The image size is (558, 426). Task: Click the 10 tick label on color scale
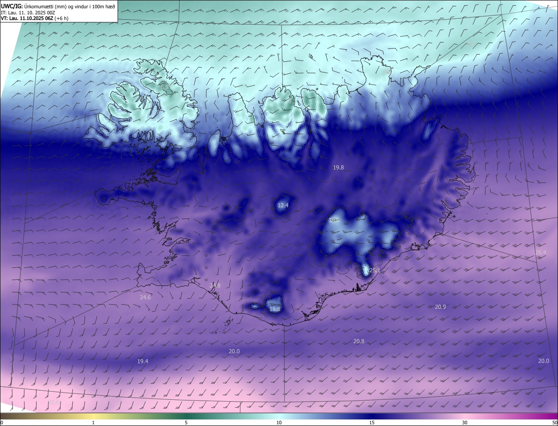point(279,423)
